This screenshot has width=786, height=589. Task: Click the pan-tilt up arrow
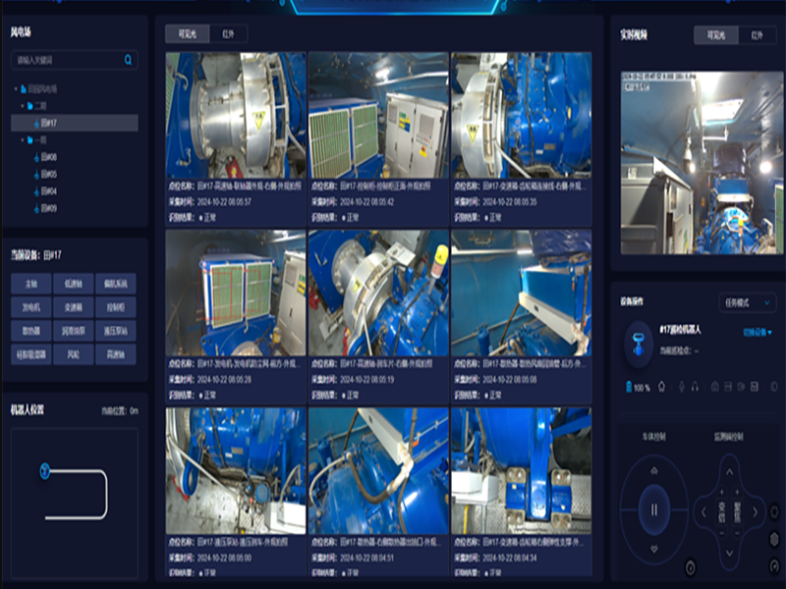point(729,472)
